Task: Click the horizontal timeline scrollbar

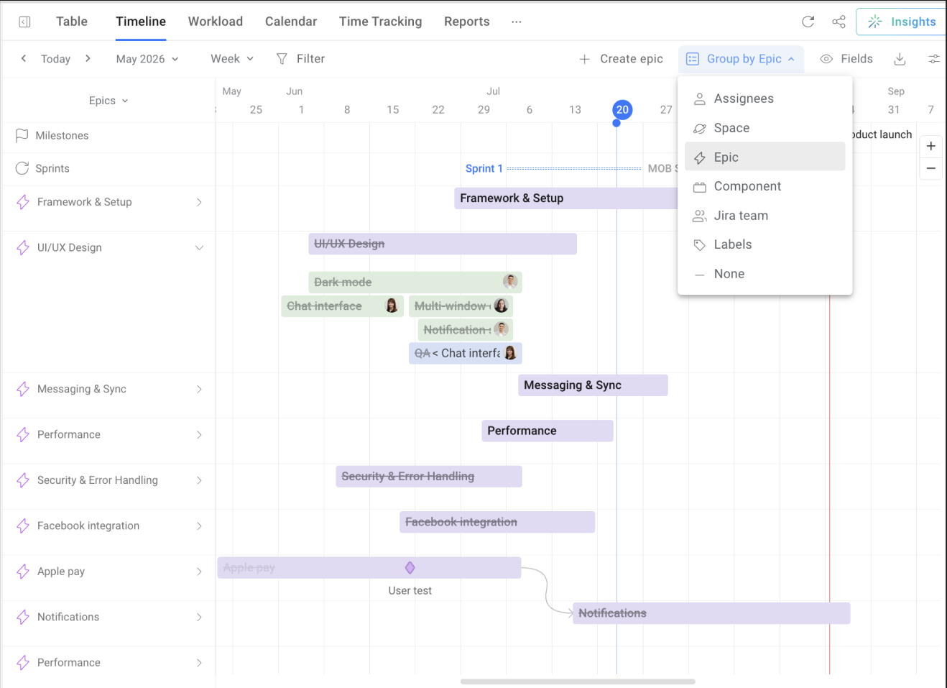Action: (578, 682)
